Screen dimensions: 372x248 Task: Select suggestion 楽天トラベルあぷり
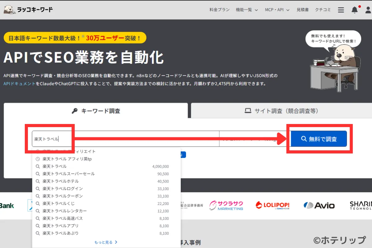pos(106,233)
